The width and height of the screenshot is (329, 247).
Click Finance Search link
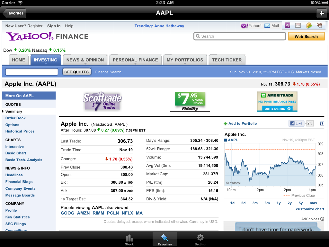pyautogui.click(x=108, y=72)
